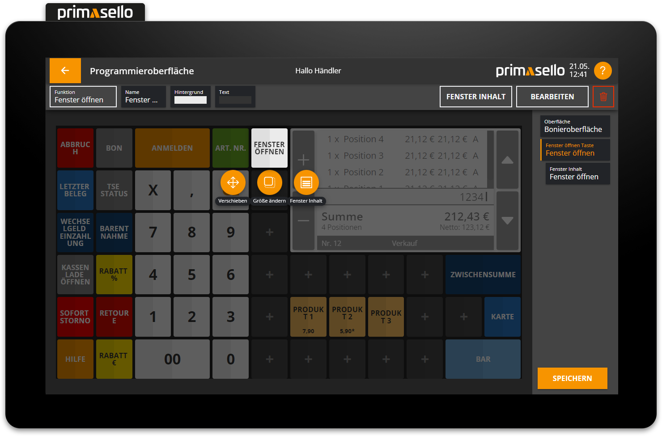This screenshot has width=662, height=436.
Task: Open the Funktion dropdown field
Action: click(x=83, y=97)
